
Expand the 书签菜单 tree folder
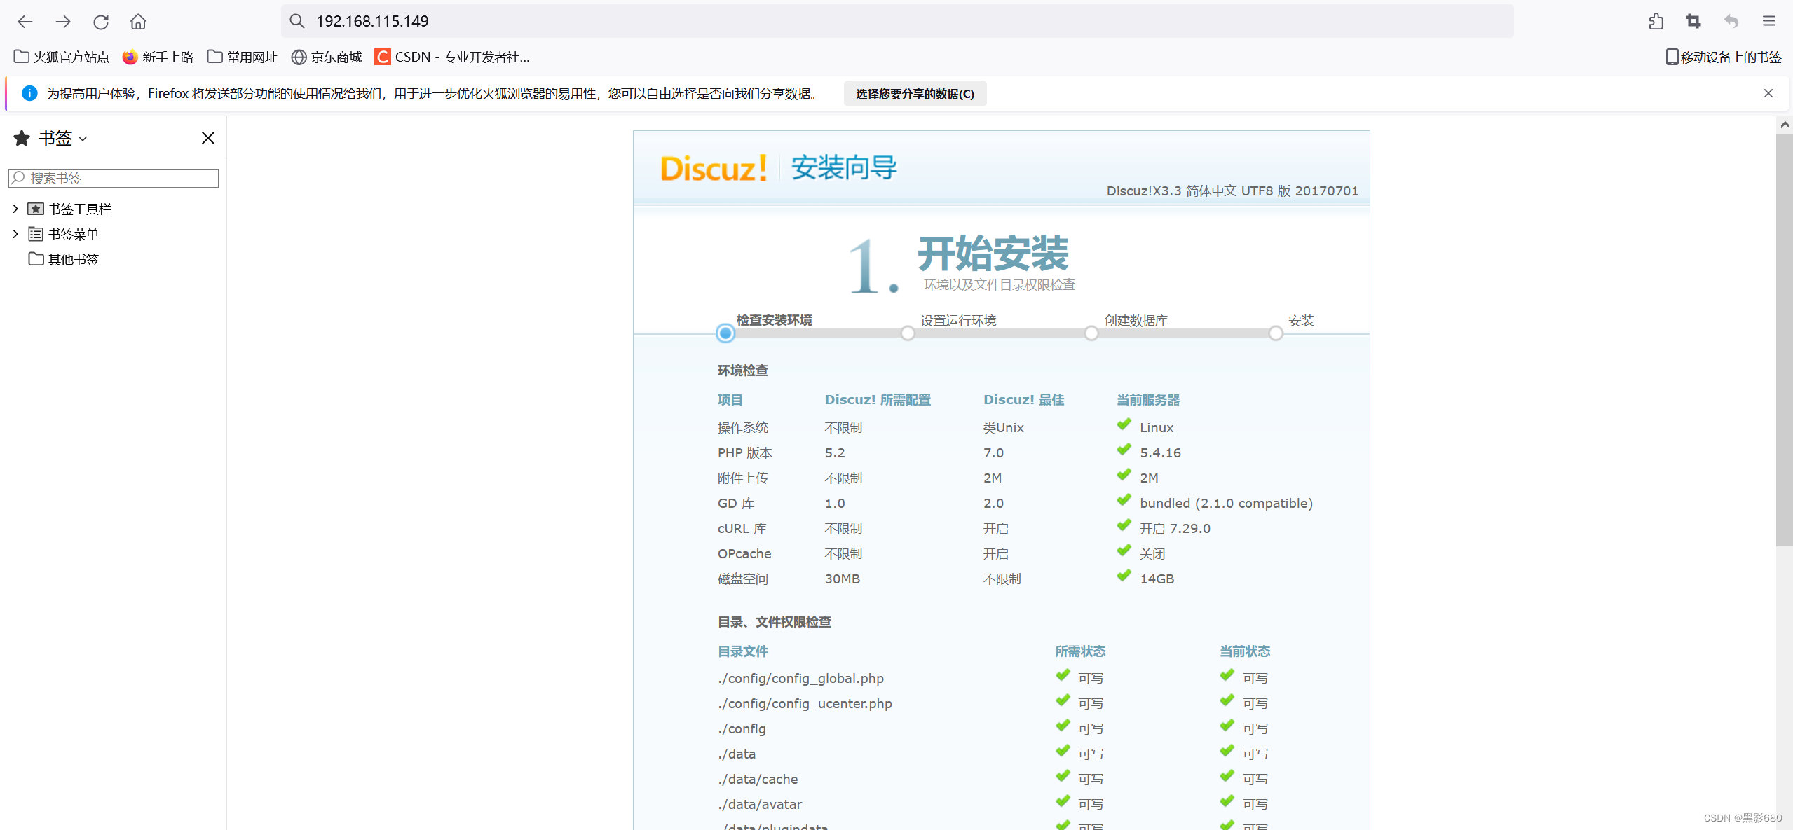click(x=15, y=234)
